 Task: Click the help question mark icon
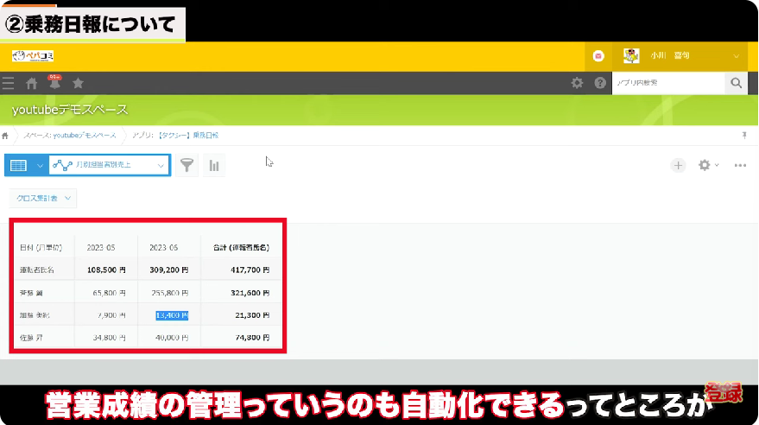pos(599,83)
